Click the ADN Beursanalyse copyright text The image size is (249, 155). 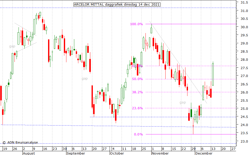point(20,143)
